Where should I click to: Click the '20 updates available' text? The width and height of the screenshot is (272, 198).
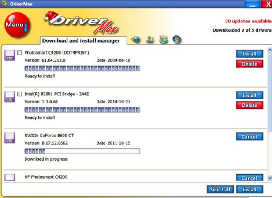coord(248,21)
